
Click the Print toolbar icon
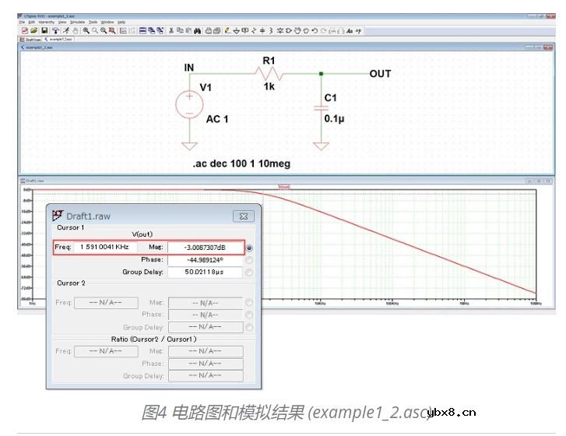point(209,31)
